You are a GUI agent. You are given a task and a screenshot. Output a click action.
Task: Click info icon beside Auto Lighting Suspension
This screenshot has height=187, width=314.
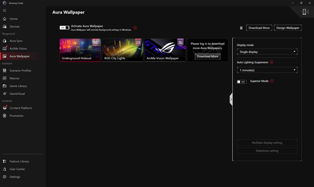tap(271, 62)
